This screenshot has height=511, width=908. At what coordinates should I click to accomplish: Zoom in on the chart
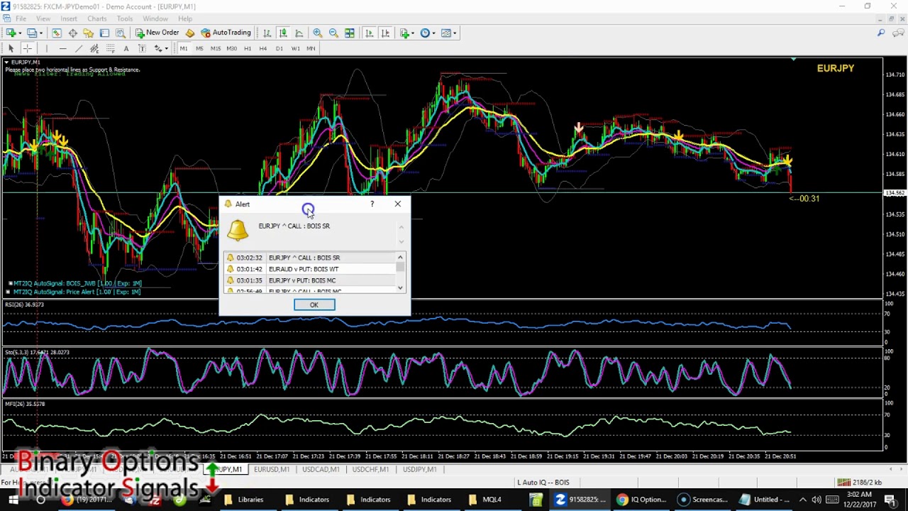click(x=318, y=33)
